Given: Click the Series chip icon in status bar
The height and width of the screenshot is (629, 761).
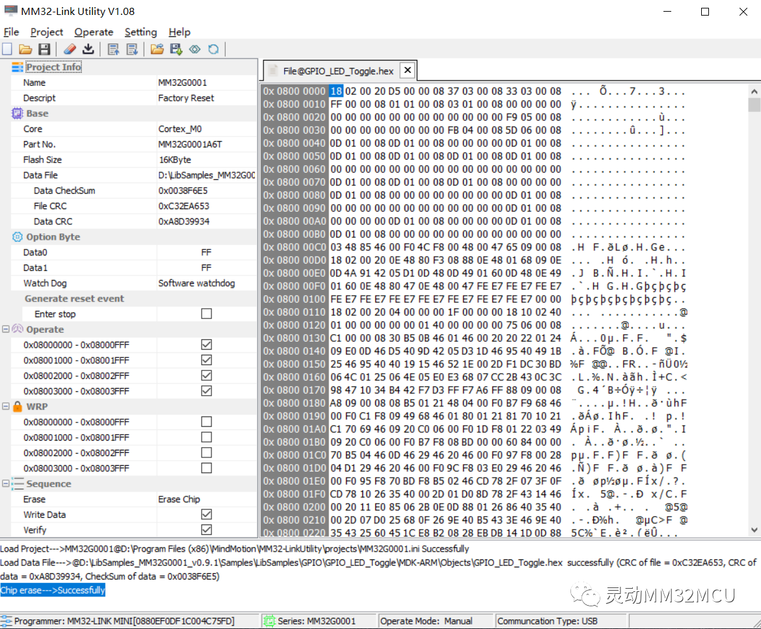Looking at the screenshot, I should [269, 621].
